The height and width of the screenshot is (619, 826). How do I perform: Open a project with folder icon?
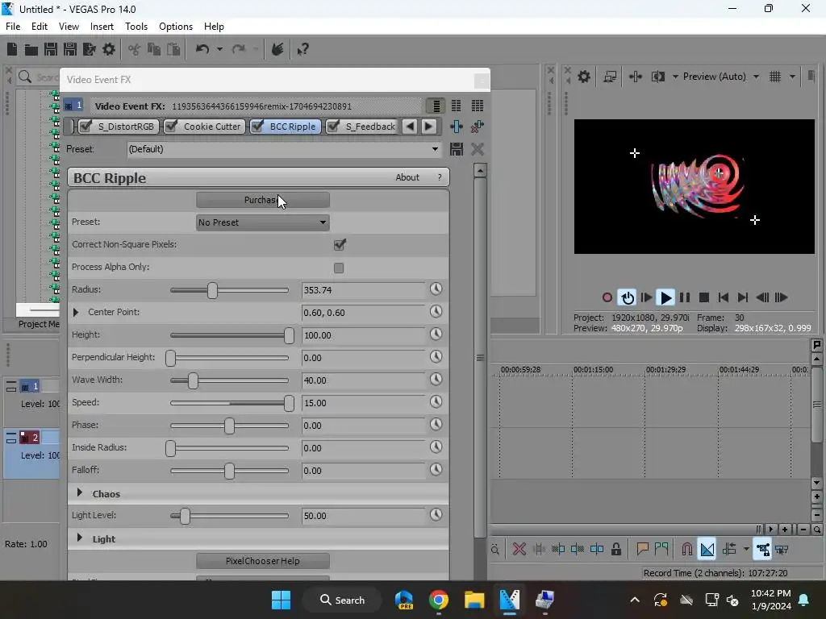coord(31,49)
